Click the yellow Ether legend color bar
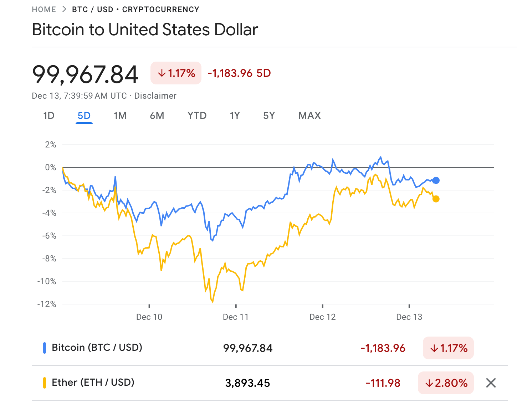Viewport: 517px width, 411px height. pyautogui.click(x=45, y=383)
